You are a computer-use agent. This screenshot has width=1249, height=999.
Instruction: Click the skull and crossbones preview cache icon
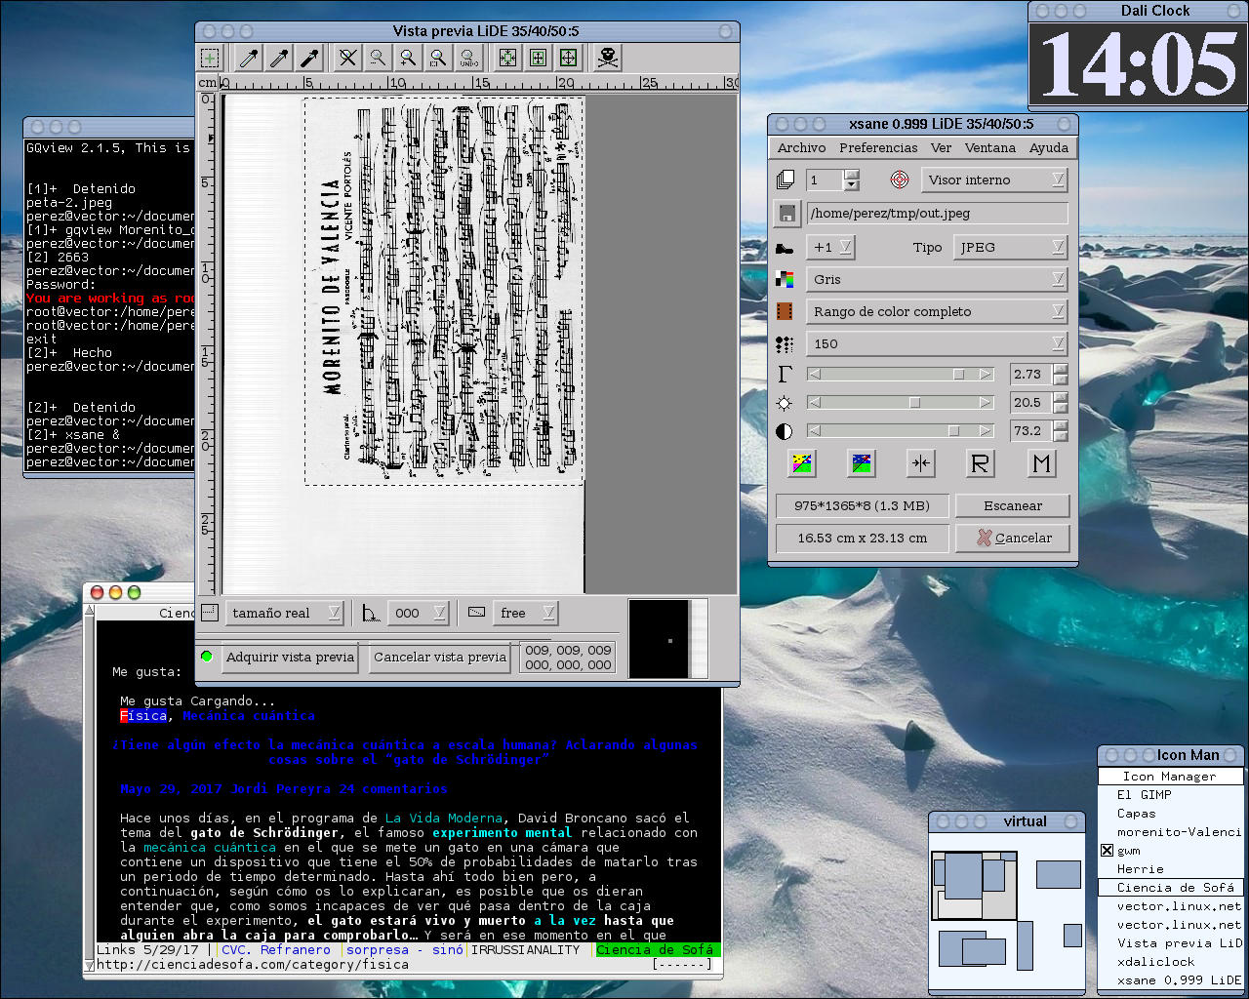[x=607, y=58]
